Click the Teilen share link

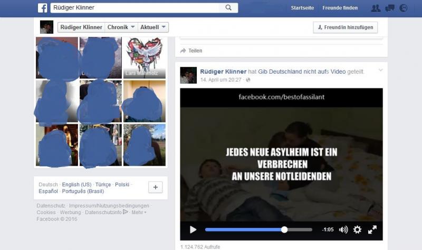coord(195,51)
